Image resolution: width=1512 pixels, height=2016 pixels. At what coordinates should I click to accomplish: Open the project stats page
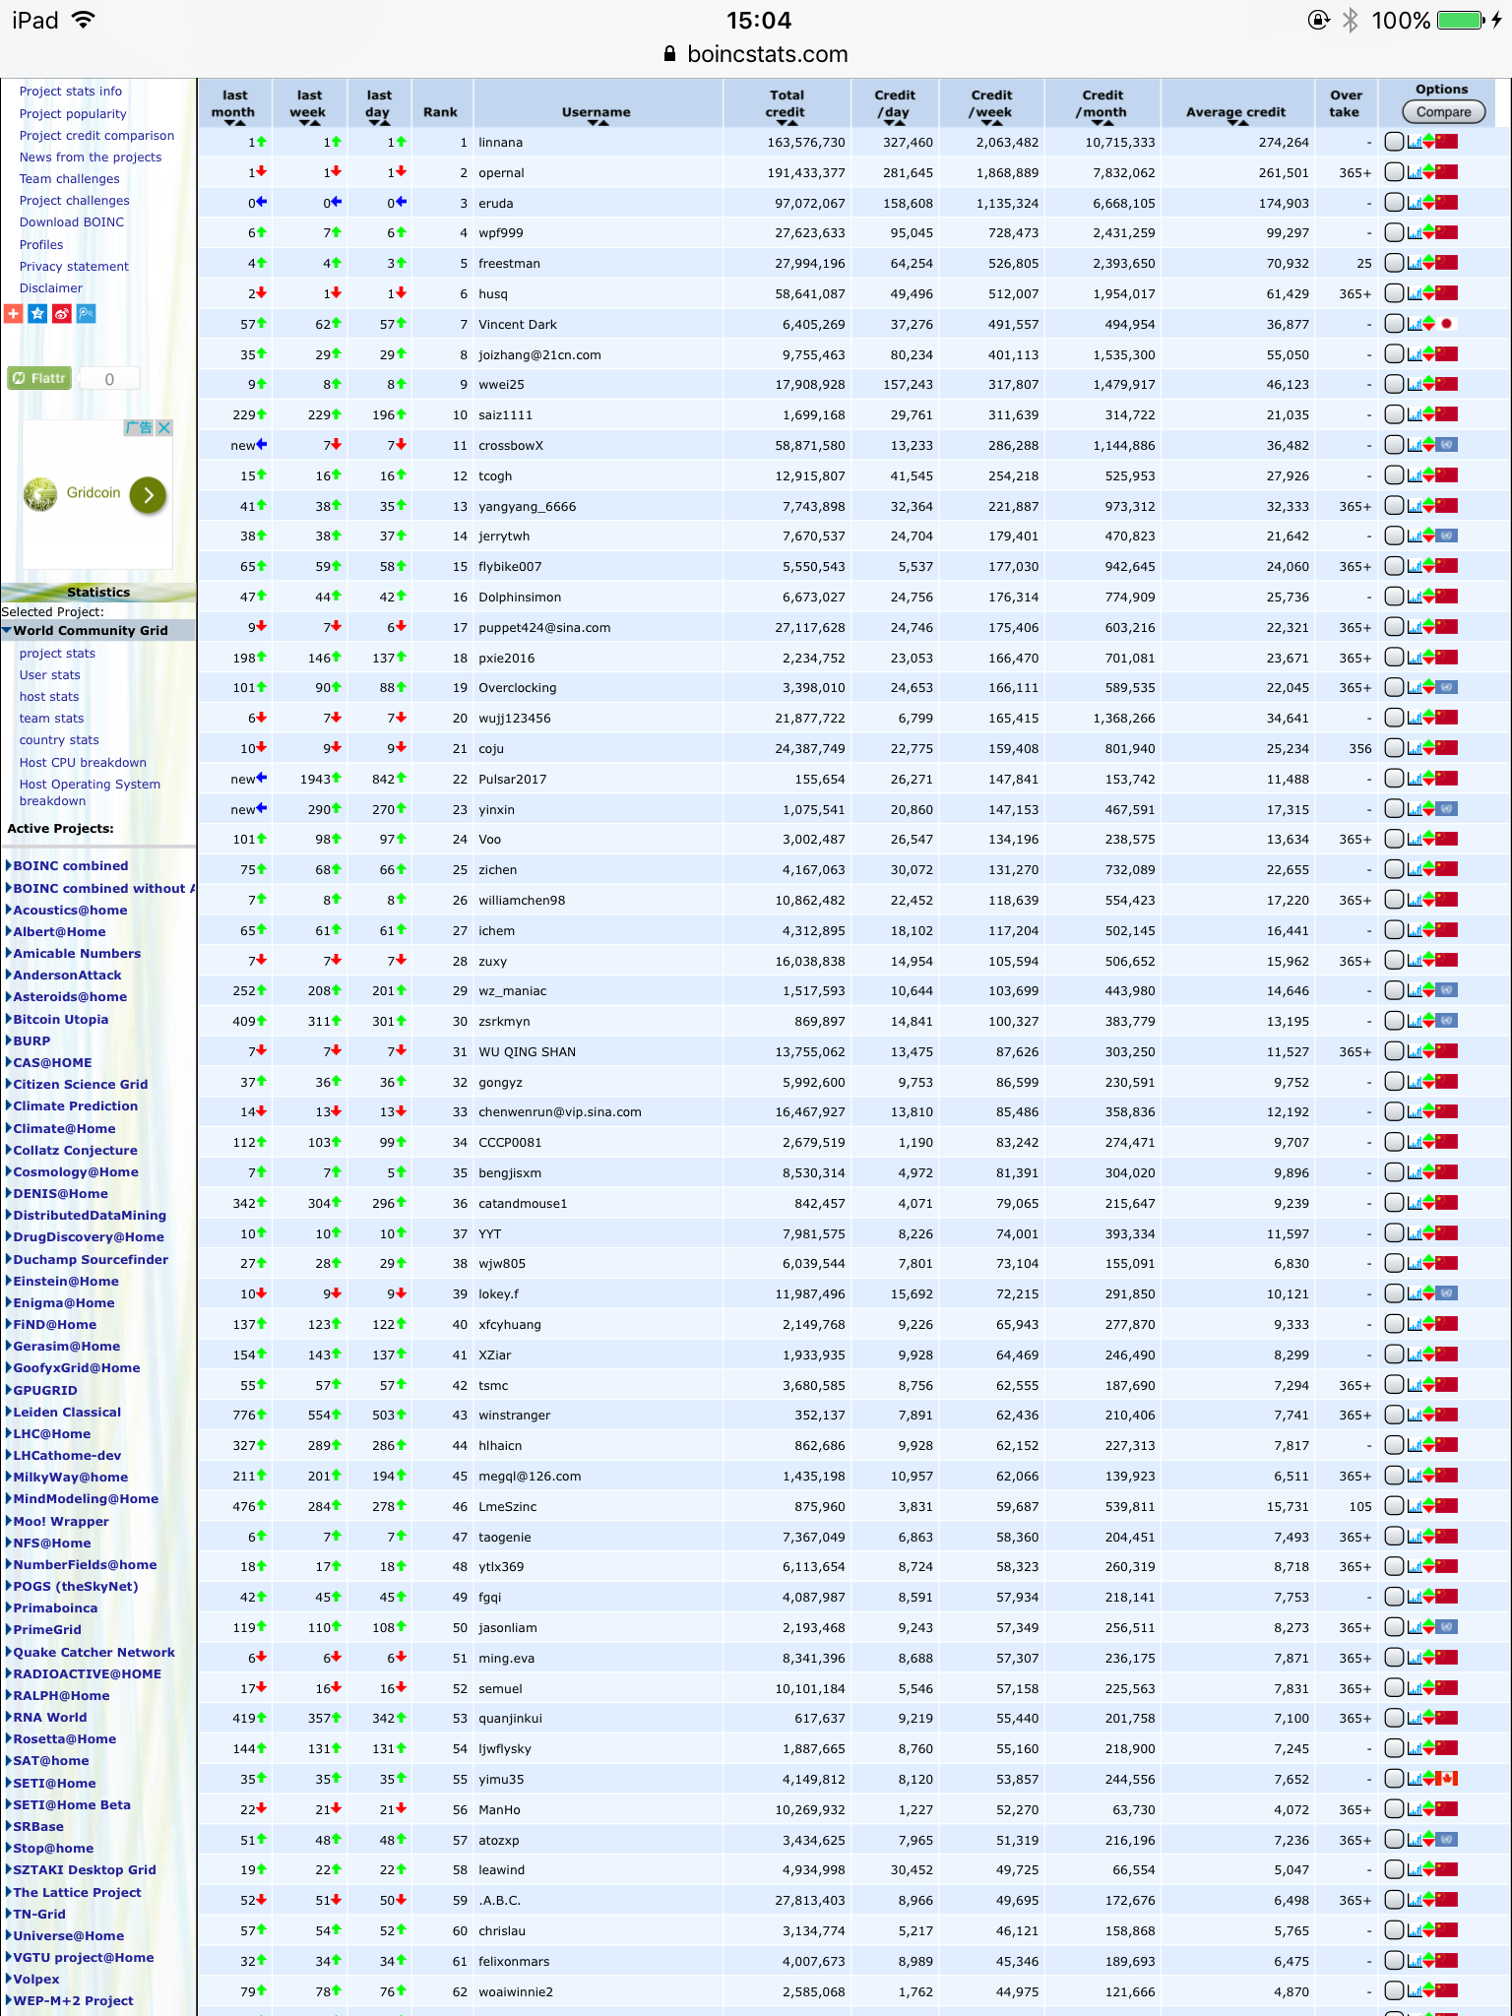tap(57, 654)
